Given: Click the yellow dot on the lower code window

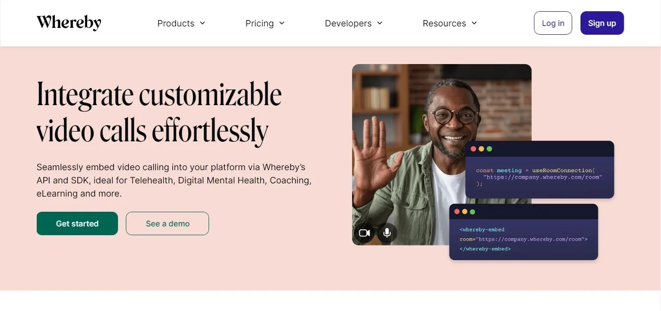Looking at the screenshot, I should 465,212.
